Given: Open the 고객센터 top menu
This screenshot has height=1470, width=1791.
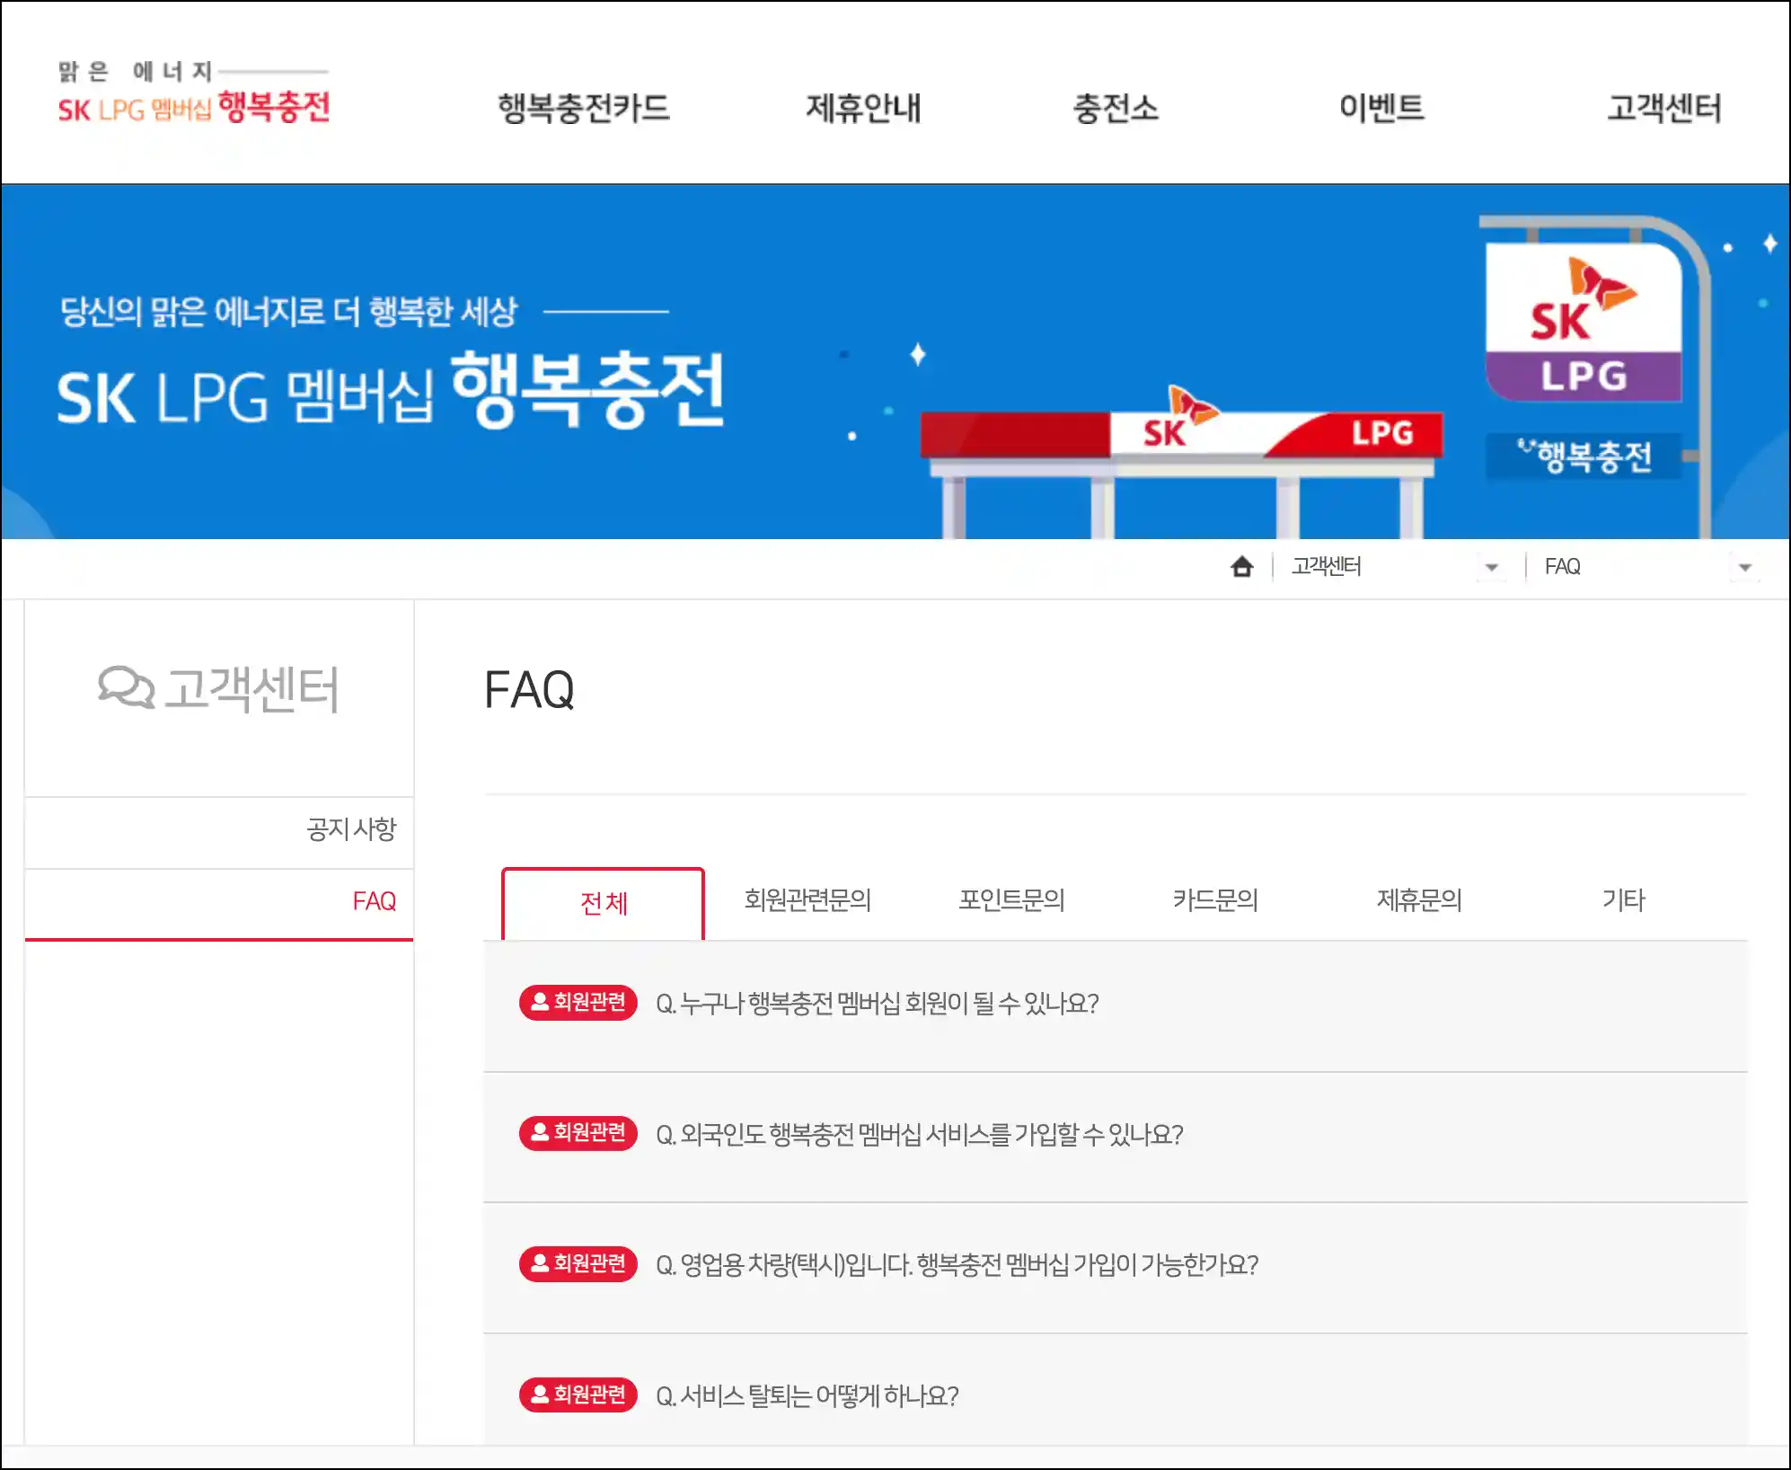Looking at the screenshot, I should coord(1664,108).
